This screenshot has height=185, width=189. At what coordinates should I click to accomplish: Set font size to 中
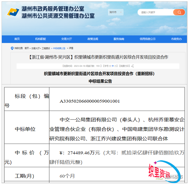[113, 66]
